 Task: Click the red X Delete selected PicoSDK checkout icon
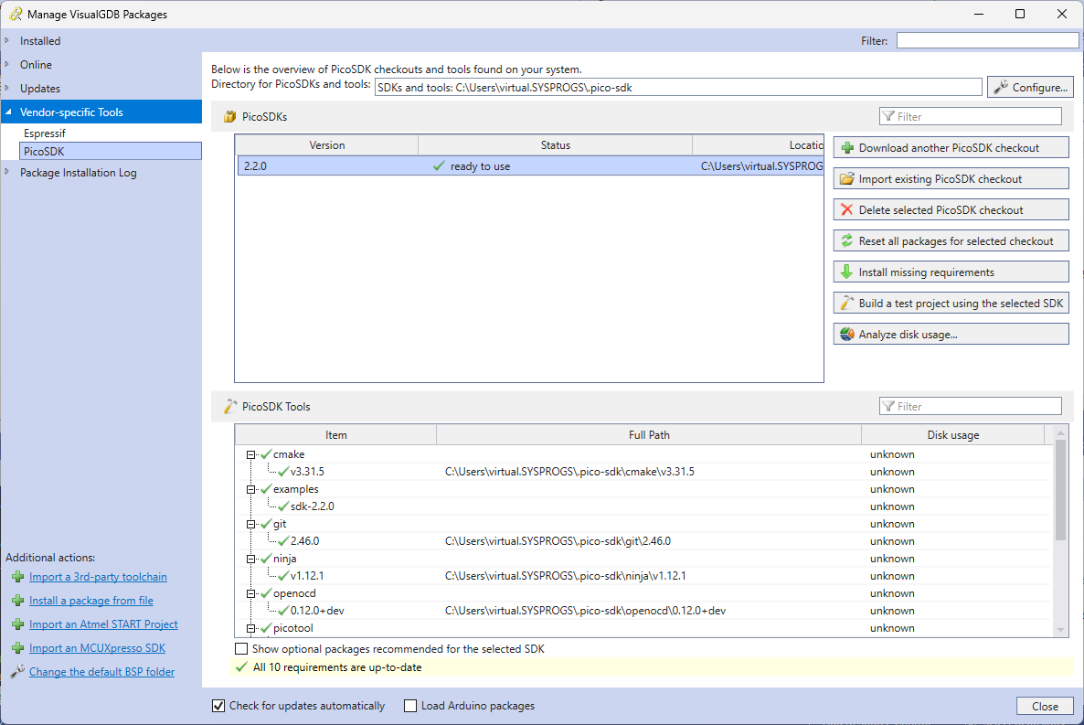tap(847, 210)
